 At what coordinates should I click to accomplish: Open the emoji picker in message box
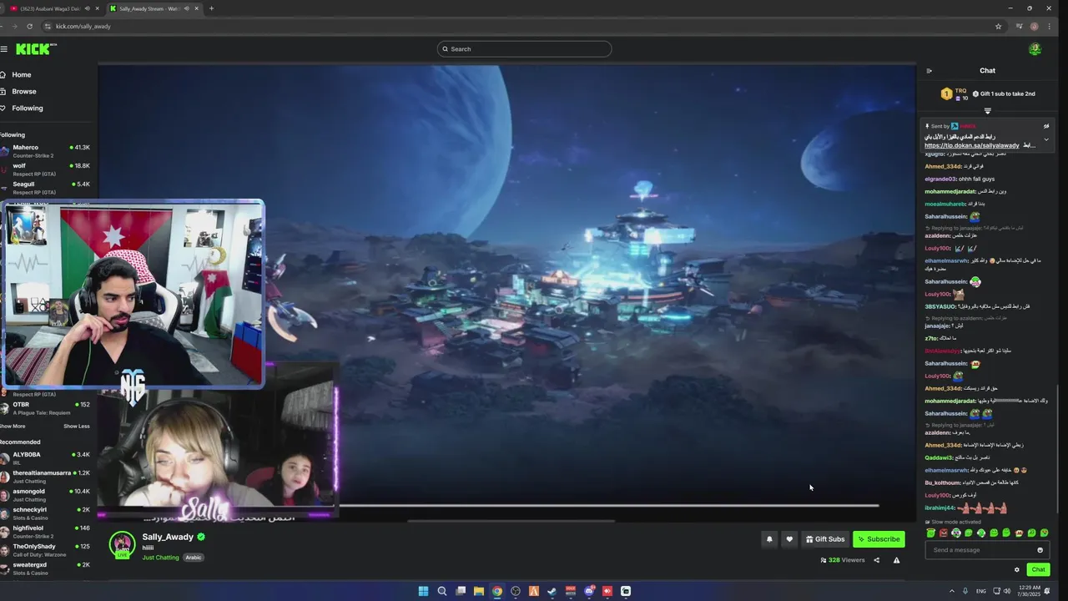[x=1040, y=550]
